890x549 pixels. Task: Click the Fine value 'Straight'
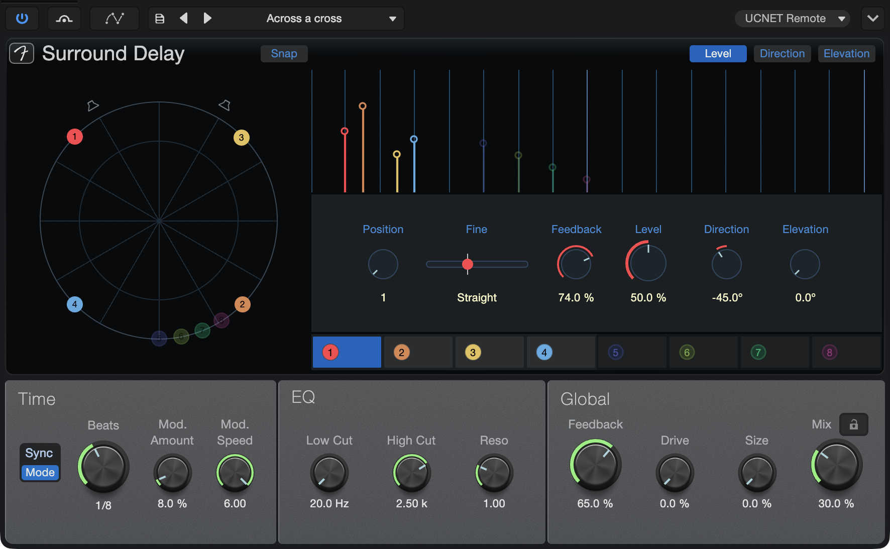(477, 297)
